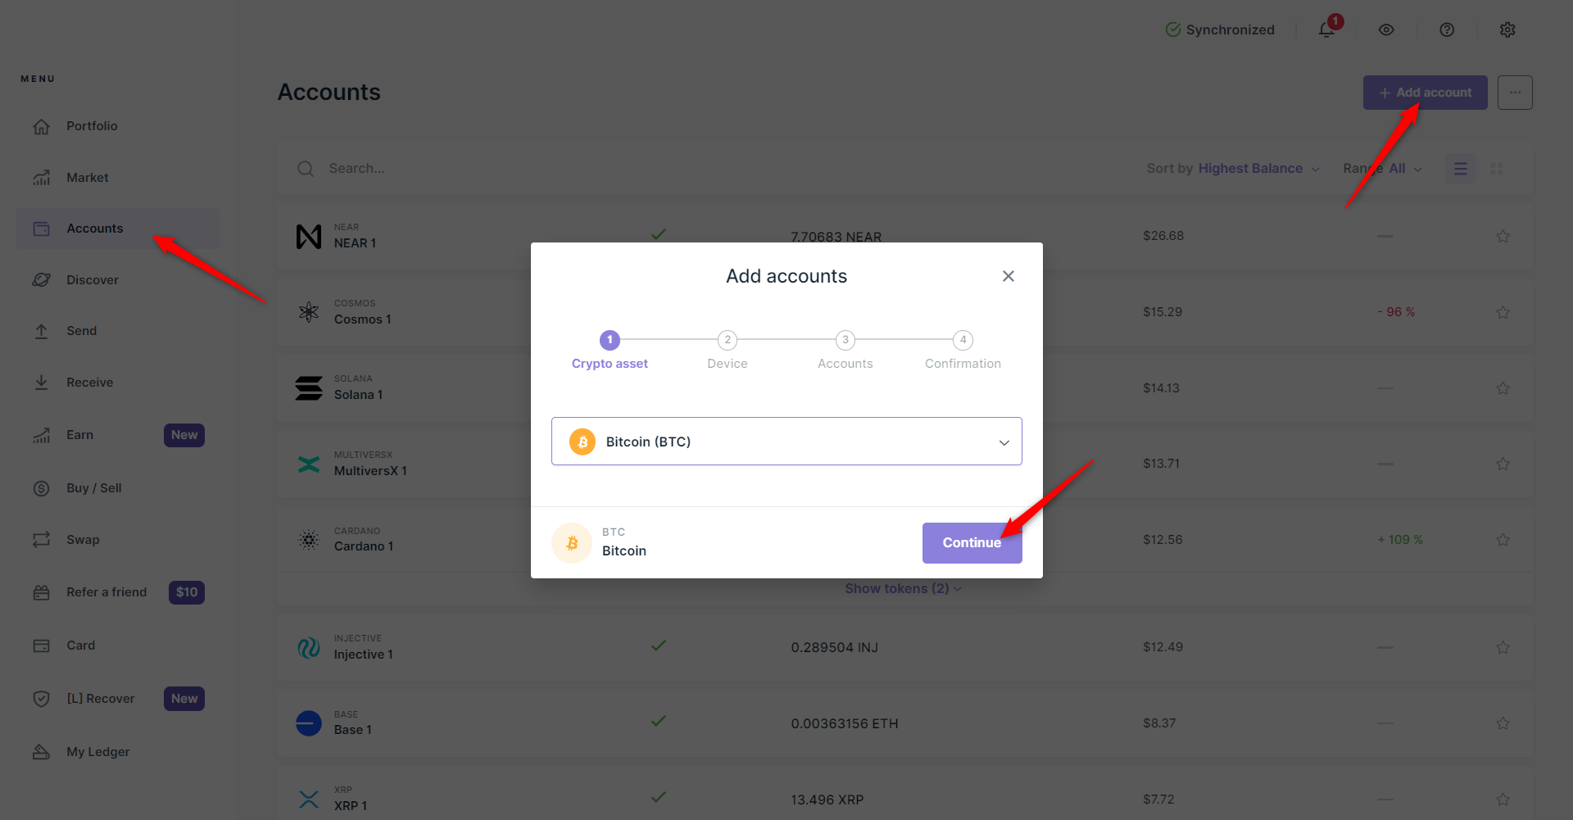Star the Injective 1 account

point(1503,647)
